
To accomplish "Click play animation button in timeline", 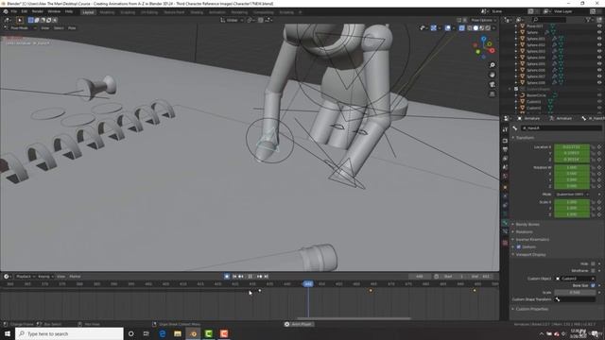I will coord(250,277).
